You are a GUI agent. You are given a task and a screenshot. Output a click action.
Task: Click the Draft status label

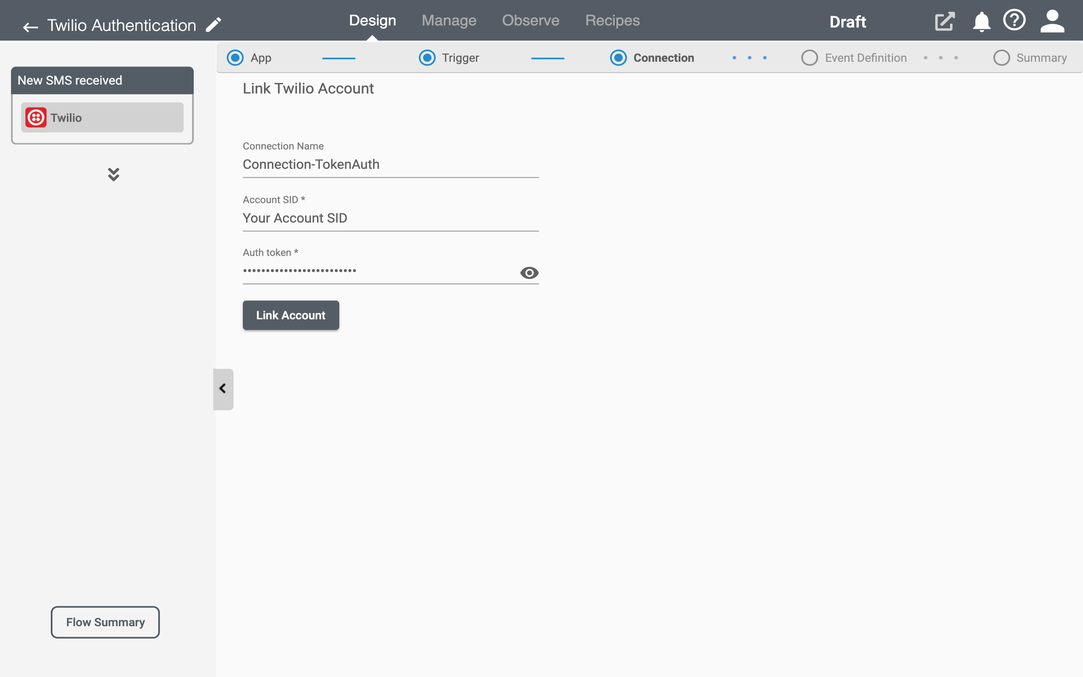848,22
